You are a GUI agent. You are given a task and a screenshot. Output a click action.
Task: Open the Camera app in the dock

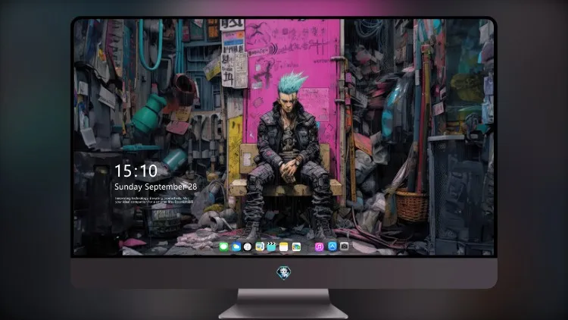tap(345, 246)
